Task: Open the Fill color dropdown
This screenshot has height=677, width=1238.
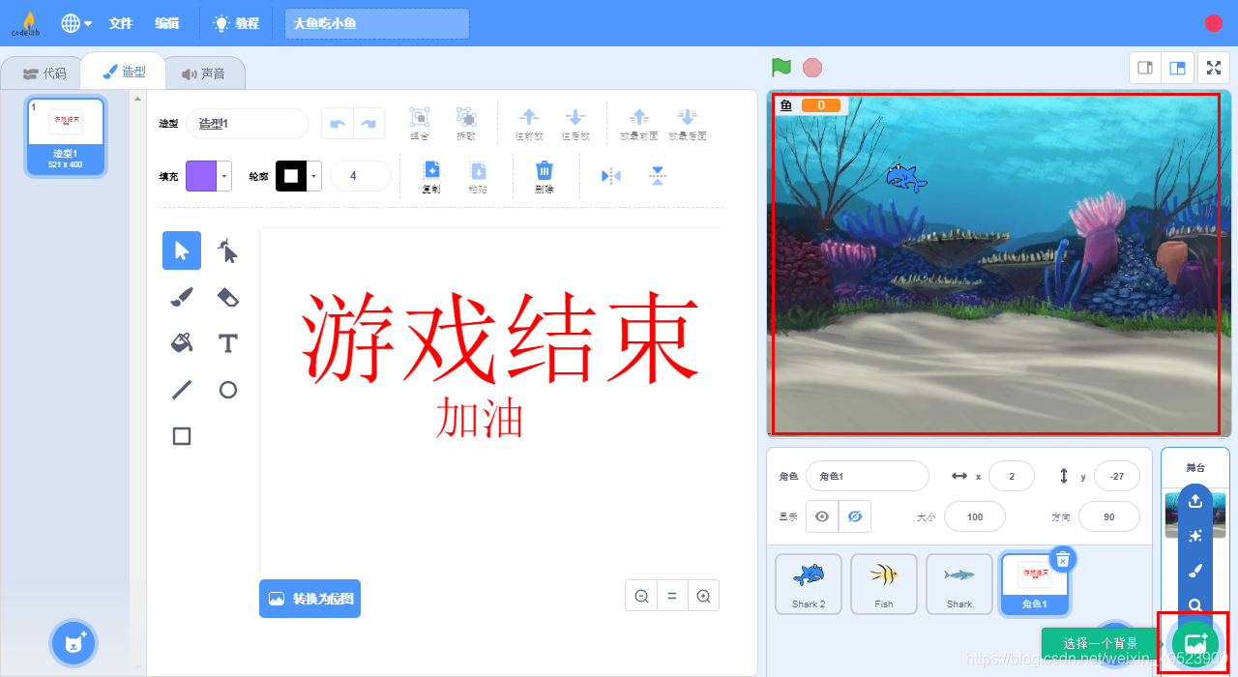Action: (225, 176)
